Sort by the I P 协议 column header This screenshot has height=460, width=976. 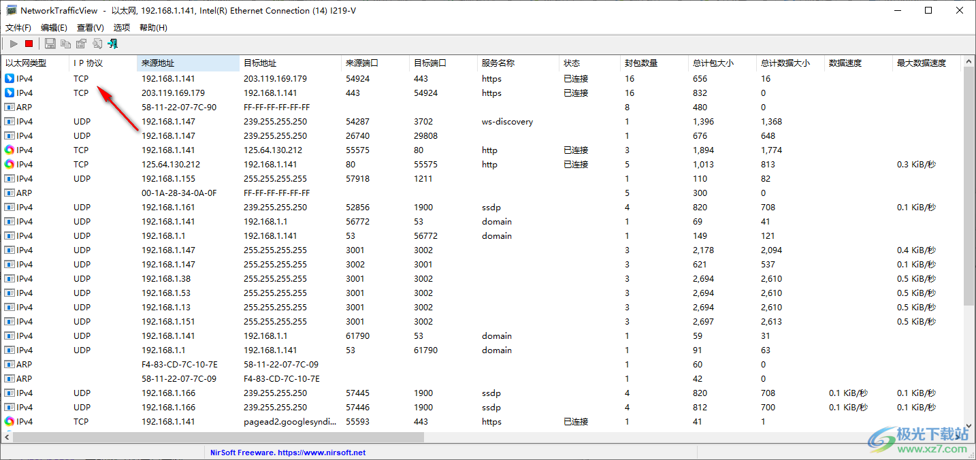(103, 63)
